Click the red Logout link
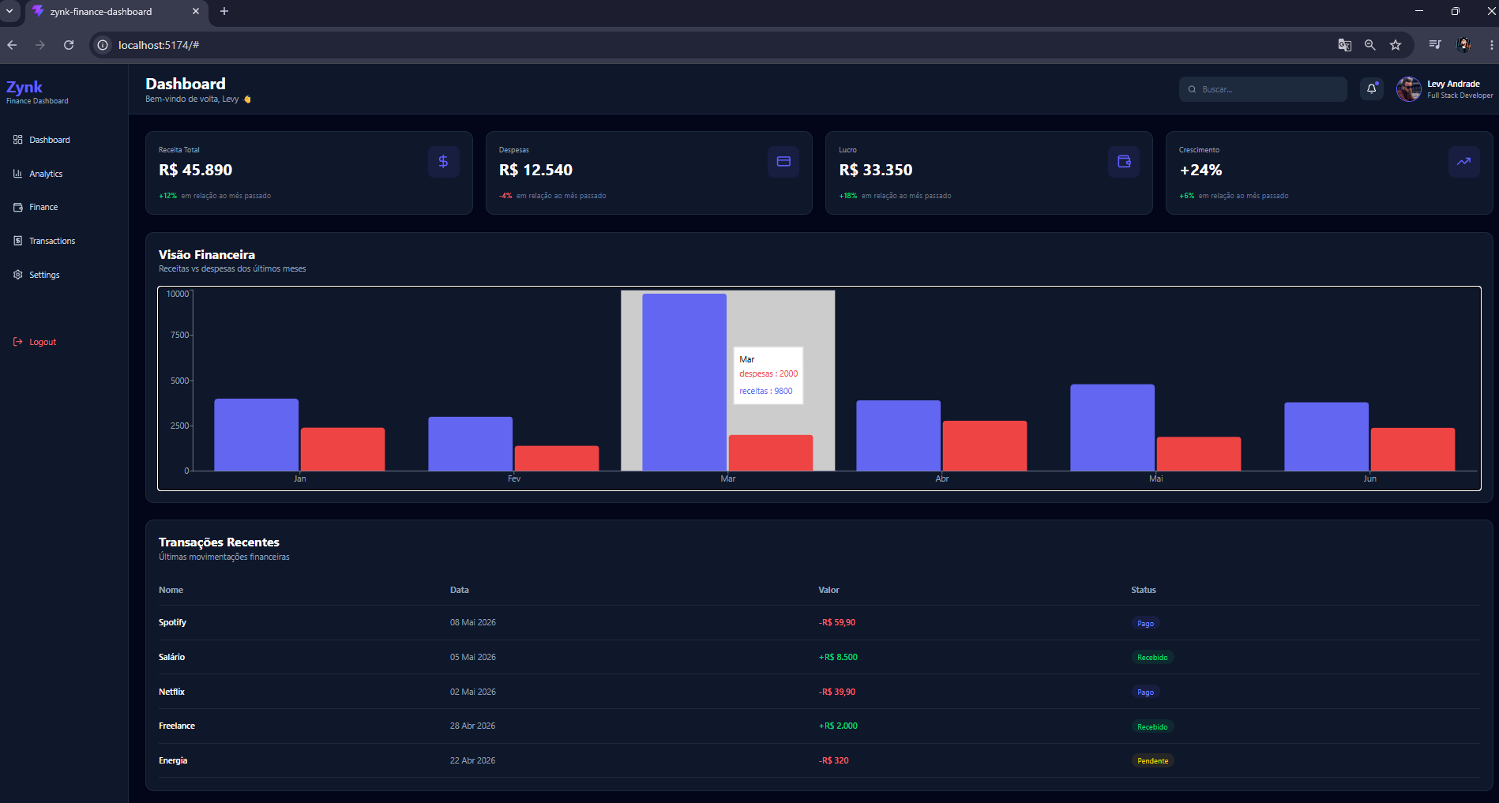Viewport: 1499px width, 803px height. coord(35,342)
